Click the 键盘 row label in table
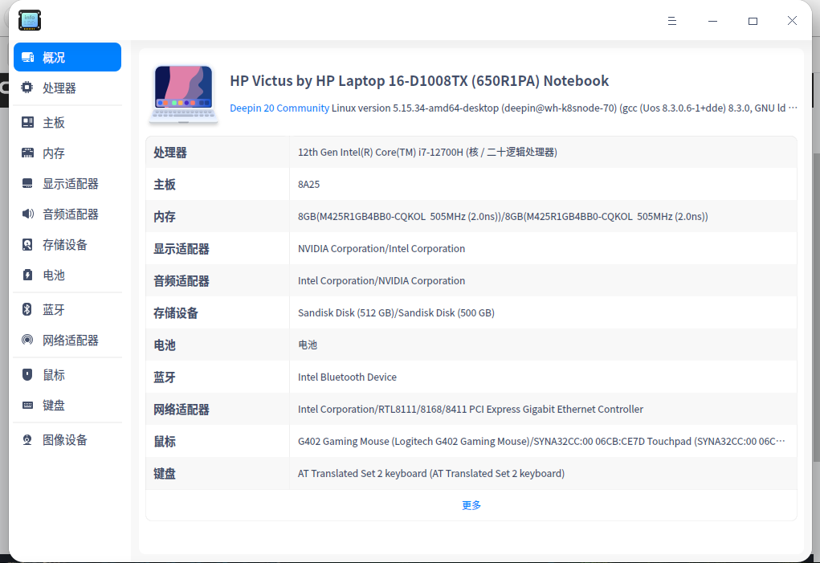Screen dimensions: 820x563 click(164, 474)
